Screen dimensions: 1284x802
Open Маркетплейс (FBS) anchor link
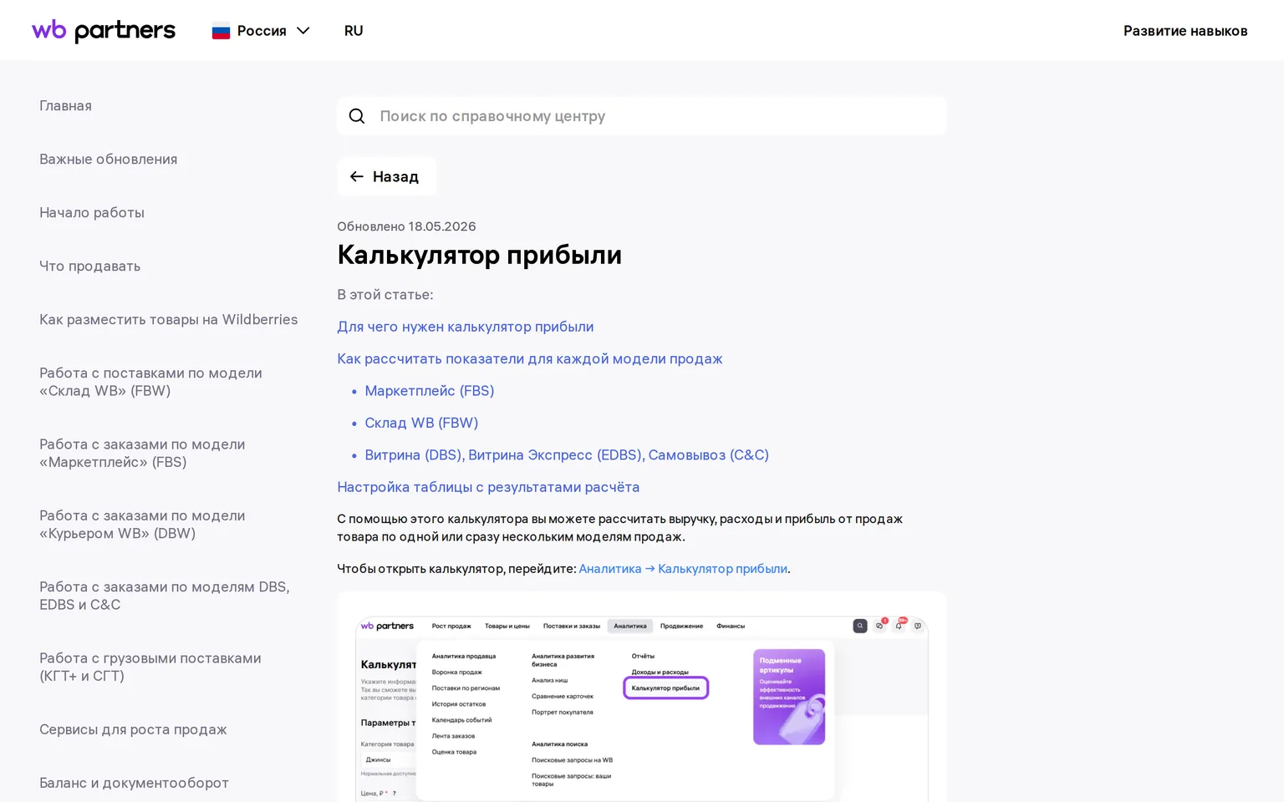429,390
